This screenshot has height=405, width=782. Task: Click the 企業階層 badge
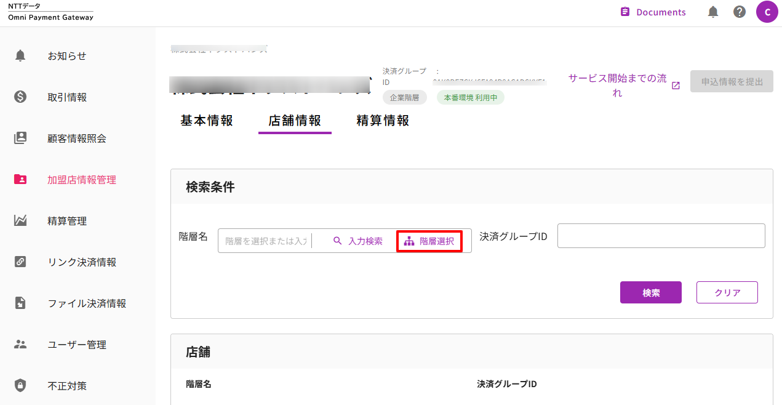click(404, 97)
